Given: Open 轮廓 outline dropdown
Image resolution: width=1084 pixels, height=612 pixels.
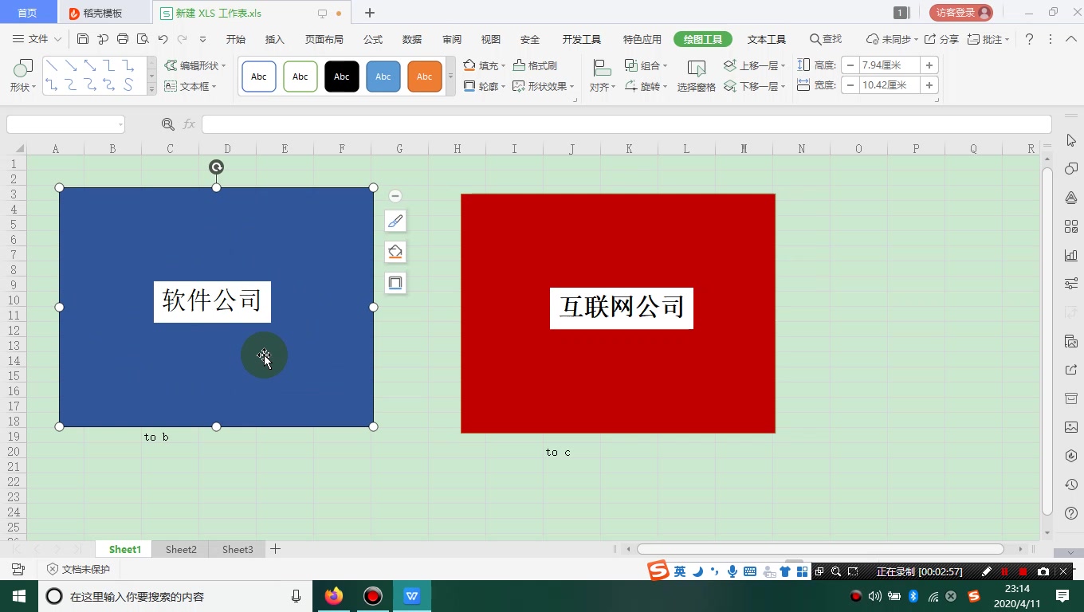Looking at the screenshot, I should point(484,86).
